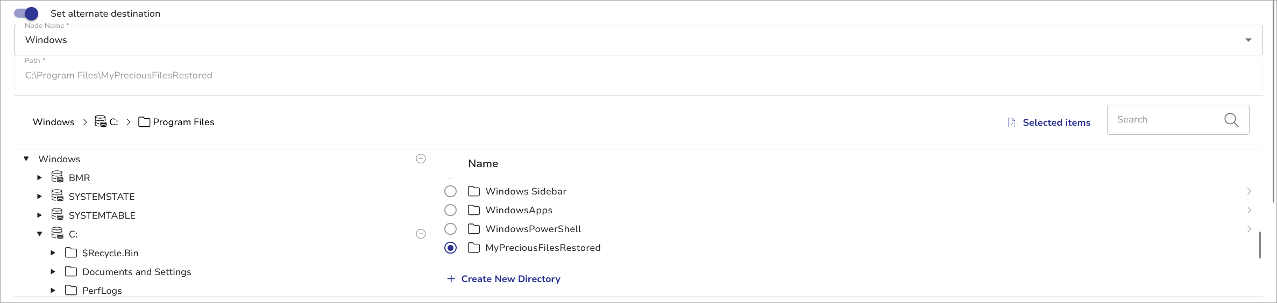Click the Create New Directory link
Image resolution: width=1277 pixels, height=303 pixels.
tap(510, 279)
